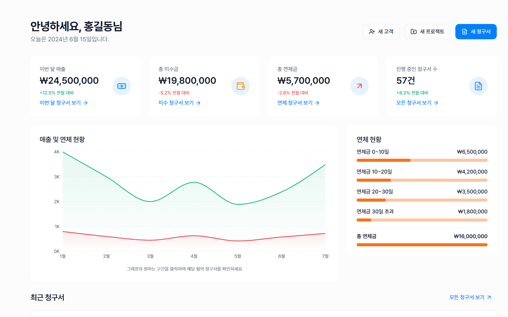Open 모든 청구서 보기 in the stats card

[x=417, y=103]
